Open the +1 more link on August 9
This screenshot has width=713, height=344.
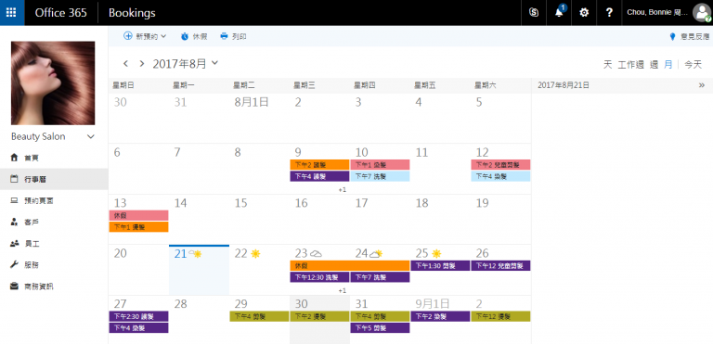(343, 189)
